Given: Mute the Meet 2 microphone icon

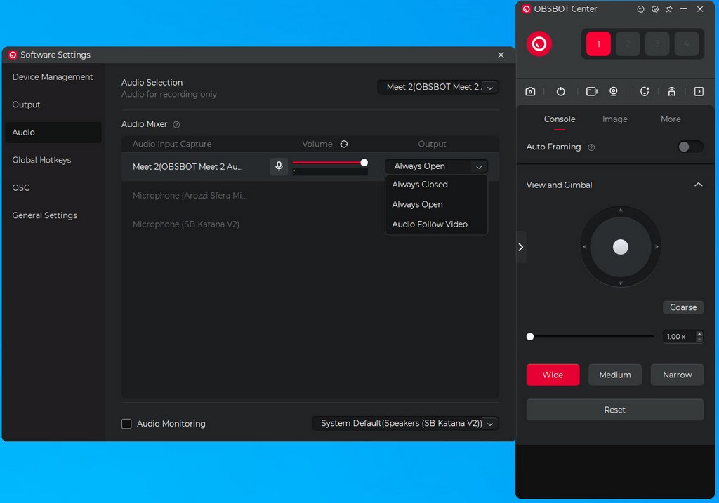Looking at the screenshot, I should pyautogui.click(x=279, y=166).
